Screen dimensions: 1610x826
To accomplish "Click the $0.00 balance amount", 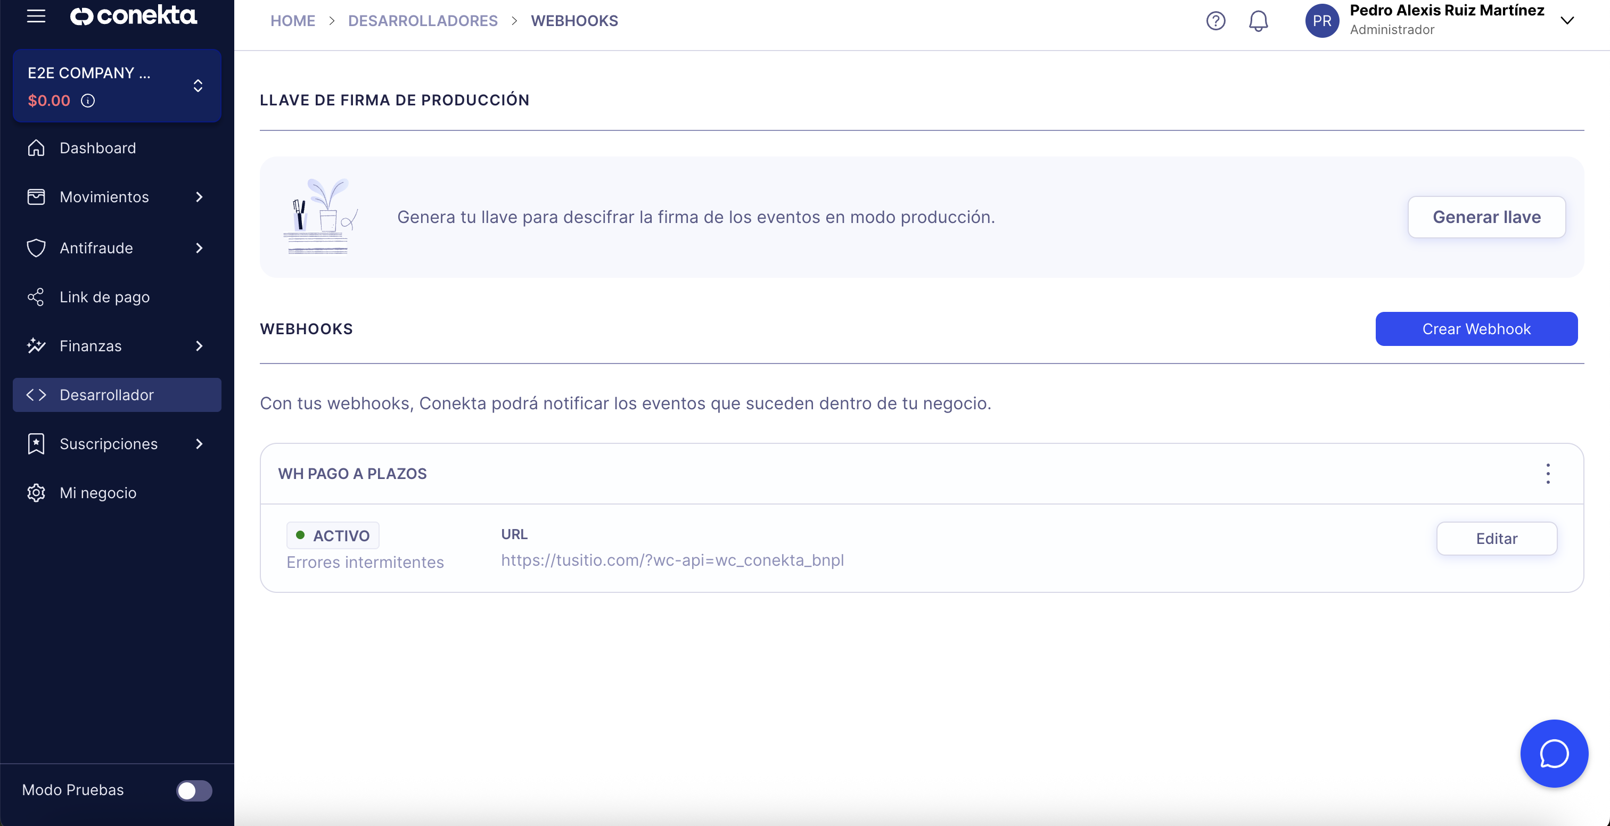I will click(x=49, y=101).
